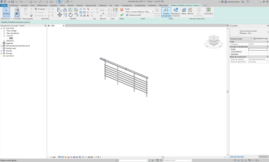This screenshot has height=162, width=269.
Task: Select the Modifier arrow tool
Action: (x=6, y=12)
